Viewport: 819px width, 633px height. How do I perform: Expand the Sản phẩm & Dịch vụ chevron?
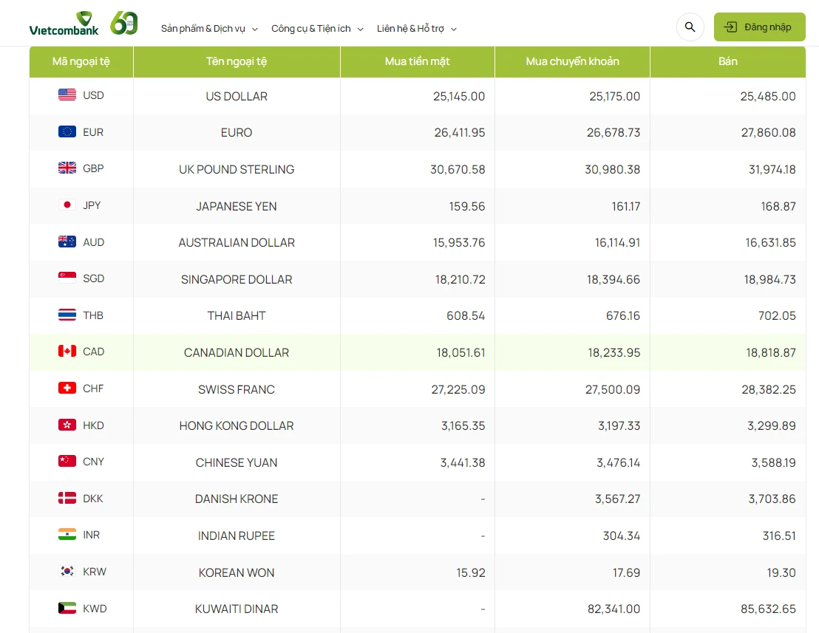[x=255, y=30]
